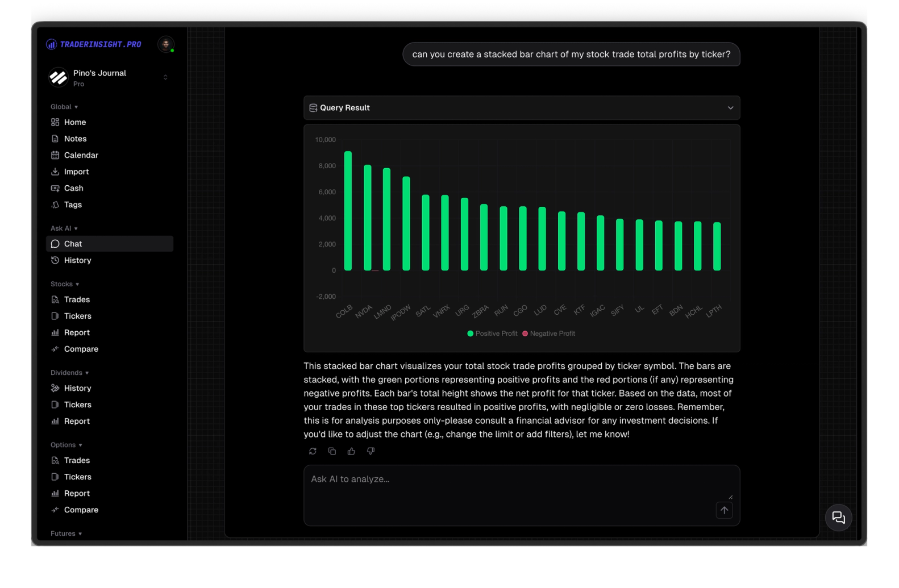The image size is (899, 588).
Task: Click the LMND profit bar in chart
Action: (x=386, y=219)
